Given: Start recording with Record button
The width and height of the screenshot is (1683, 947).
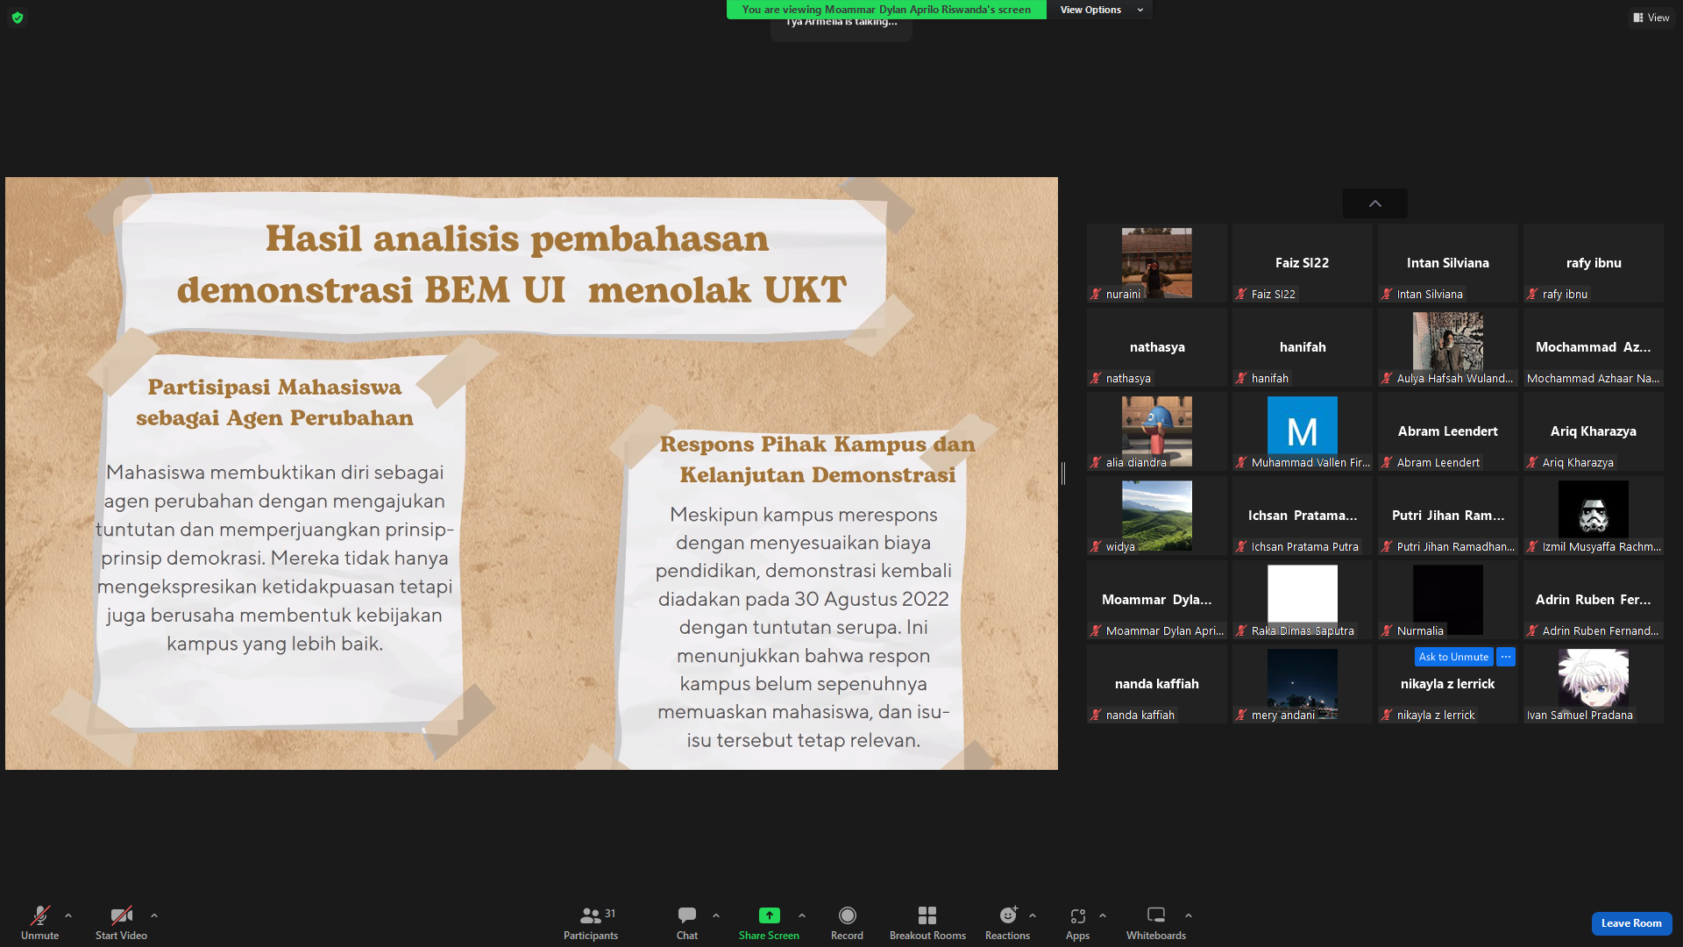Looking at the screenshot, I should (x=847, y=922).
